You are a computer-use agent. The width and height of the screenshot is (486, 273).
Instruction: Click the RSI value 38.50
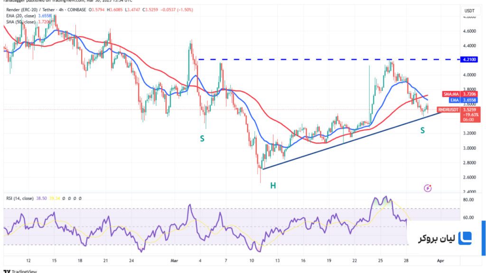click(x=41, y=199)
